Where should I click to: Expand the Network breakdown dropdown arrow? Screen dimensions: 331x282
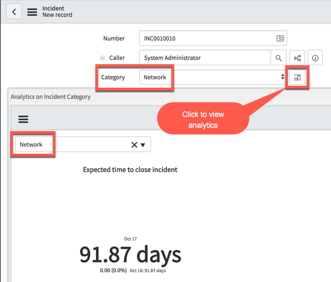coord(143,145)
